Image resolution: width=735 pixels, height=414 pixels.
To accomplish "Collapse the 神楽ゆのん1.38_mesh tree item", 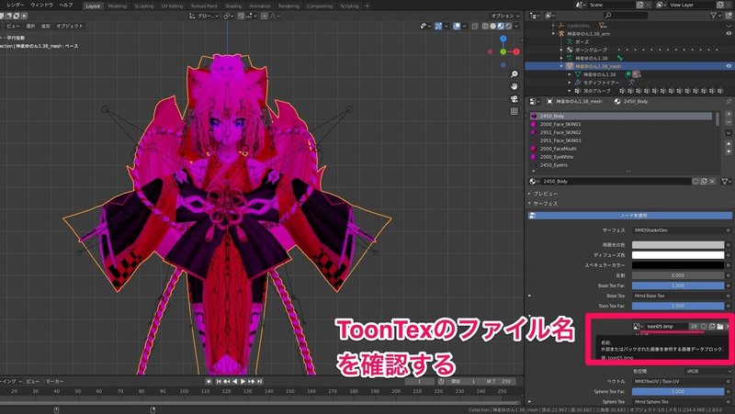I will pyautogui.click(x=561, y=66).
